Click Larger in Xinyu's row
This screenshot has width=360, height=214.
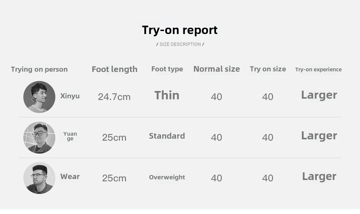tap(319, 95)
